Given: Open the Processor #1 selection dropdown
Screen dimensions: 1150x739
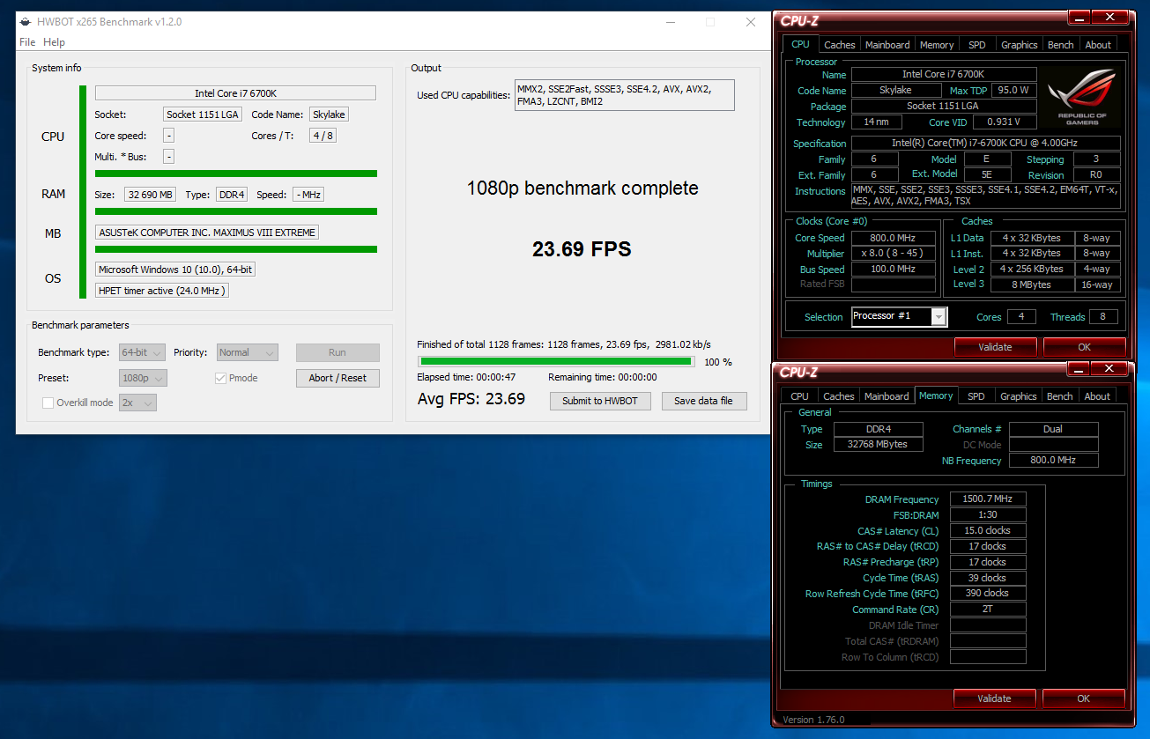Looking at the screenshot, I should click(x=900, y=317).
